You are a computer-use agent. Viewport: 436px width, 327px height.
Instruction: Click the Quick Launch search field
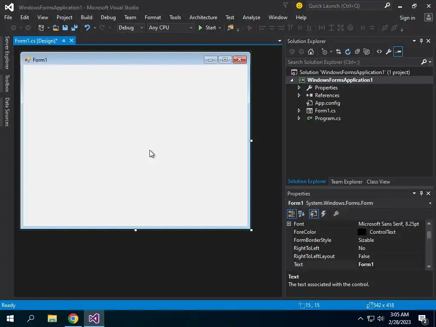point(345,6)
